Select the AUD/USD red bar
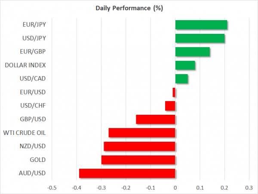Viewport: 258px width, 194px height. [127, 173]
